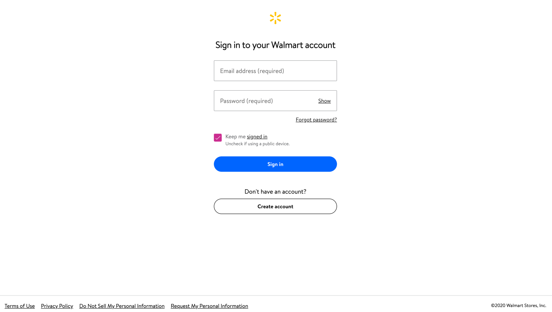Click the 'Don't have an account?' text

click(275, 191)
